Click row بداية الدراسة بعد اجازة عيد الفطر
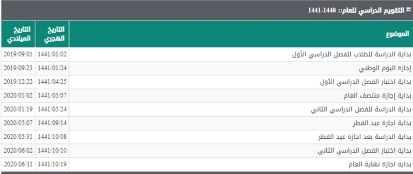This screenshot has width=413, height=174. pos(364,137)
